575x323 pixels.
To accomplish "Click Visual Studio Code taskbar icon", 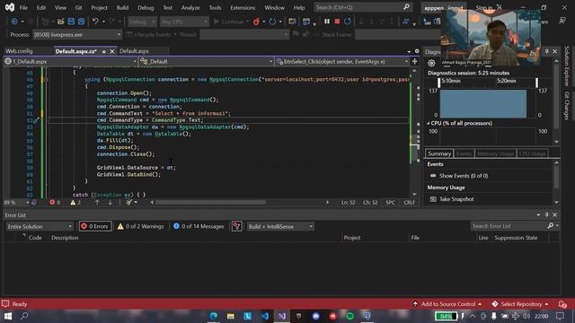I will [265, 316].
